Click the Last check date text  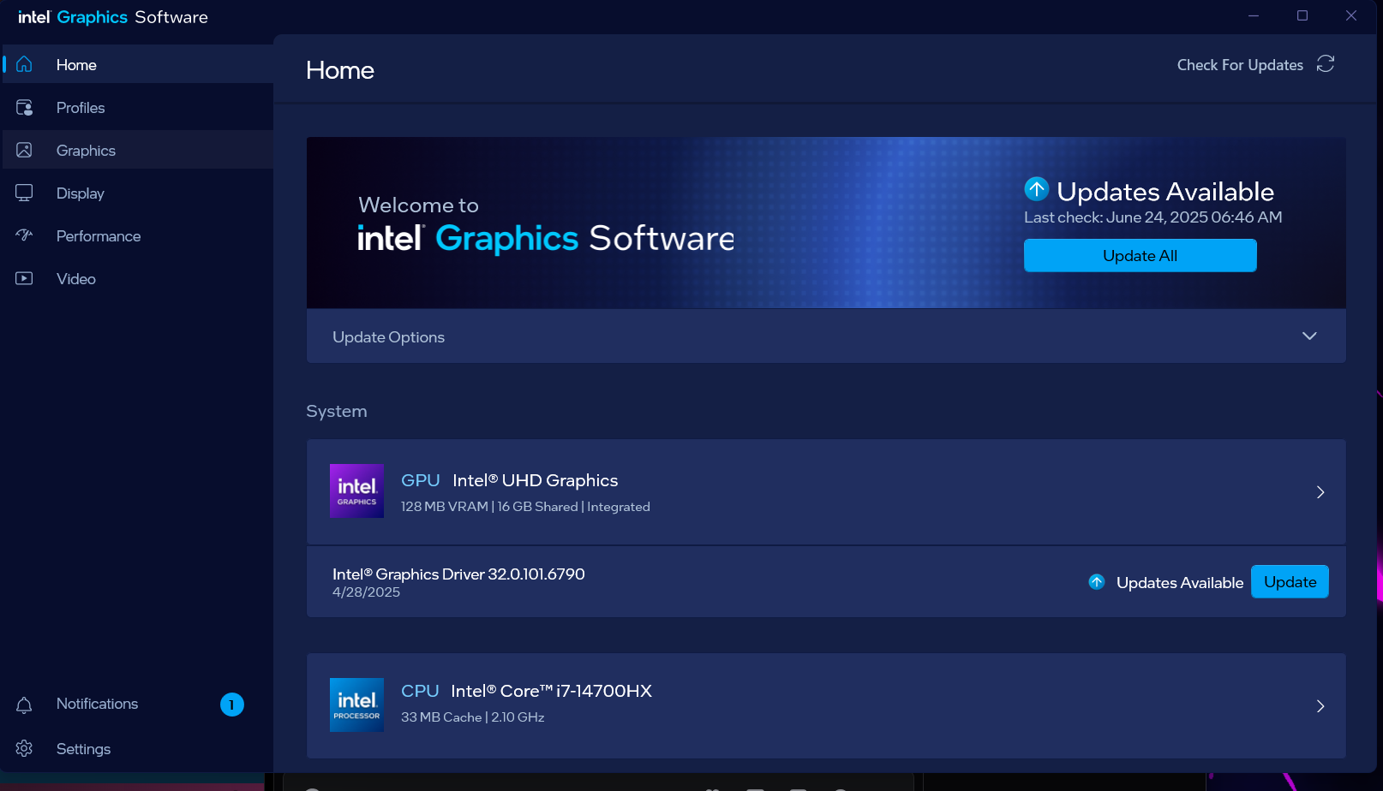[1152, 217]
